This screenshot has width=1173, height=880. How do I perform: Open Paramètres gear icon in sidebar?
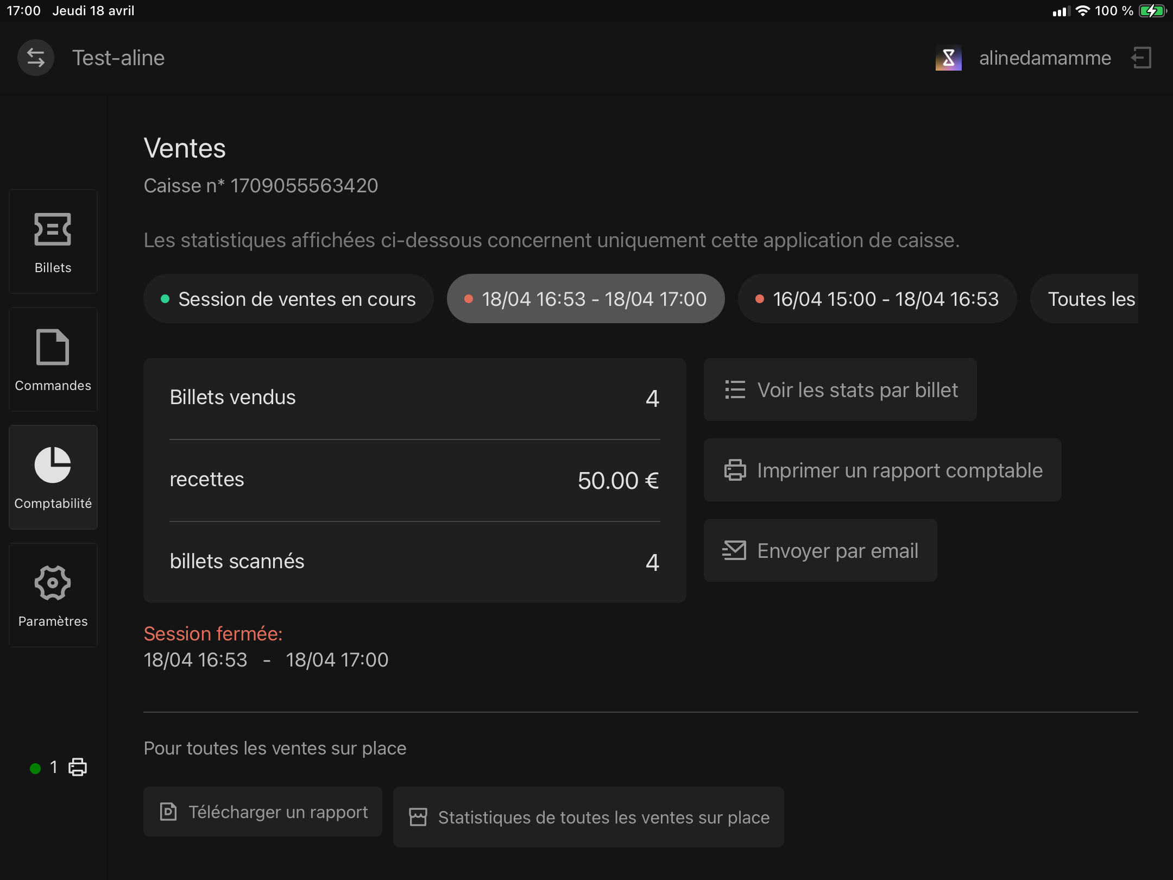53,583
